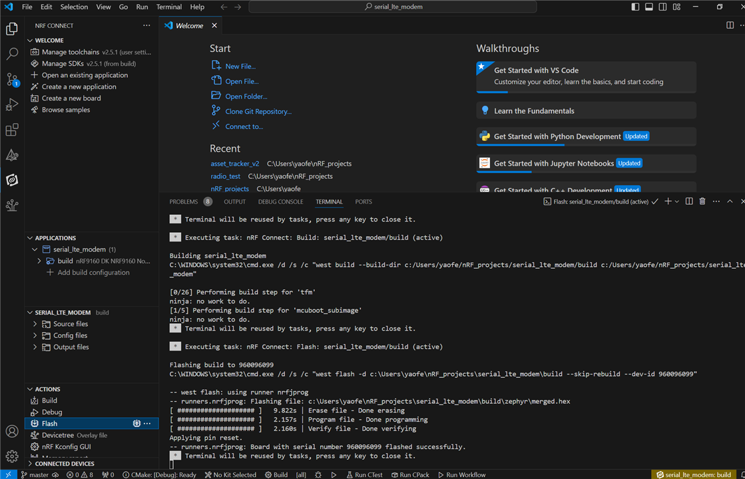
Task: Toggle primary side bar layout icon
Action: [x=635, y=7]
